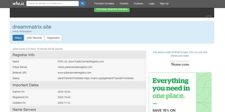Select the Whois tab

point(18,38)
